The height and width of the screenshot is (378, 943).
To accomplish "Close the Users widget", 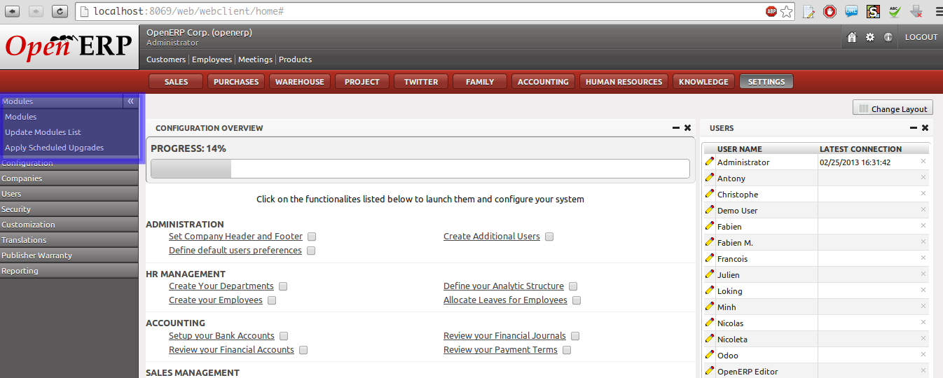I will pyautogui.click(x=925, y=128).
